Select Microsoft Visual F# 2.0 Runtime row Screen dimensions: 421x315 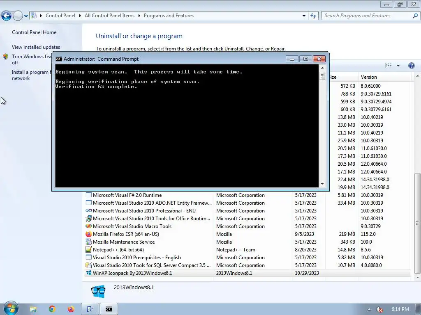pos(247,195)
